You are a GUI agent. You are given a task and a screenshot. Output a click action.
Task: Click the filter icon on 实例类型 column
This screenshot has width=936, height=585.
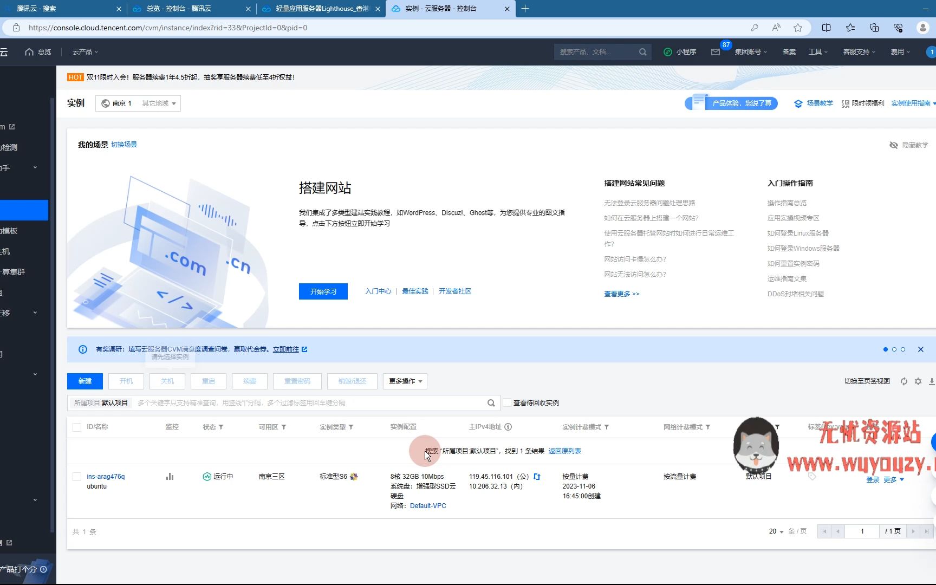pyautogui.click(x=351, y=427)
